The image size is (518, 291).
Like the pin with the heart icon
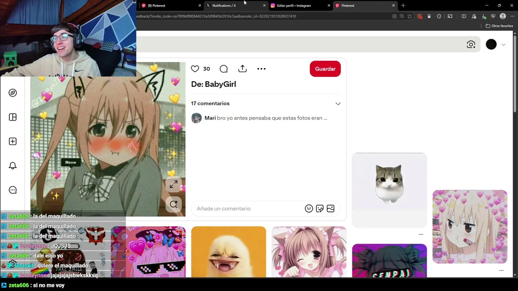pos(195,69)
